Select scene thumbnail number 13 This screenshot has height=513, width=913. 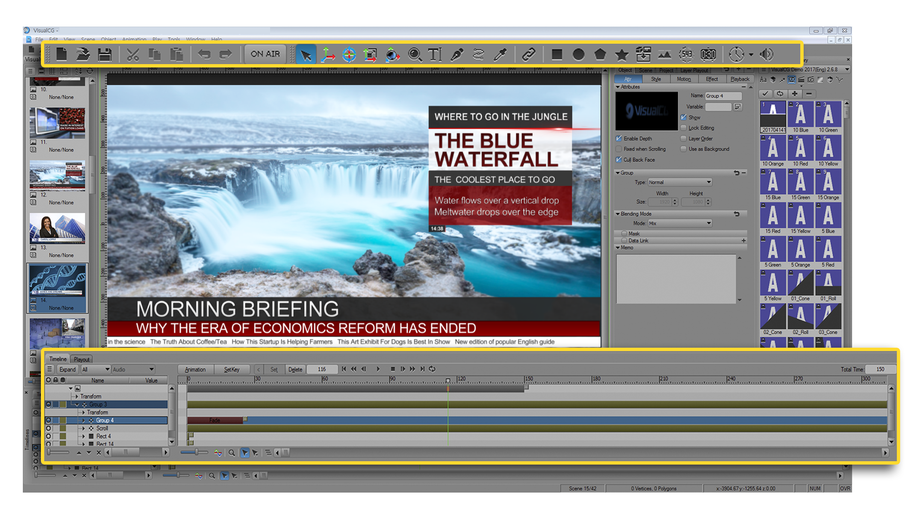coord(57,228)
